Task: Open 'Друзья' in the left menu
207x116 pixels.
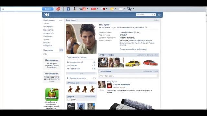Action: [x=46, y=24]
